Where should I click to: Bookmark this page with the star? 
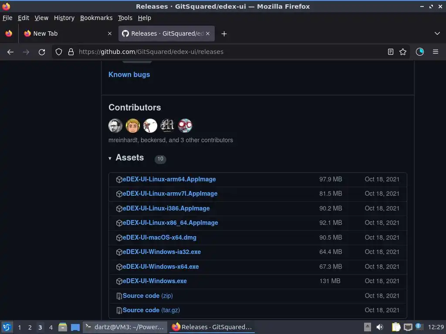tap(403, 52)
